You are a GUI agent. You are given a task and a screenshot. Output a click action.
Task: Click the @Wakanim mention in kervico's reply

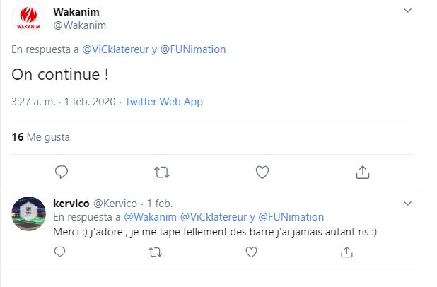pyautogui.click(x=151, y=216)
